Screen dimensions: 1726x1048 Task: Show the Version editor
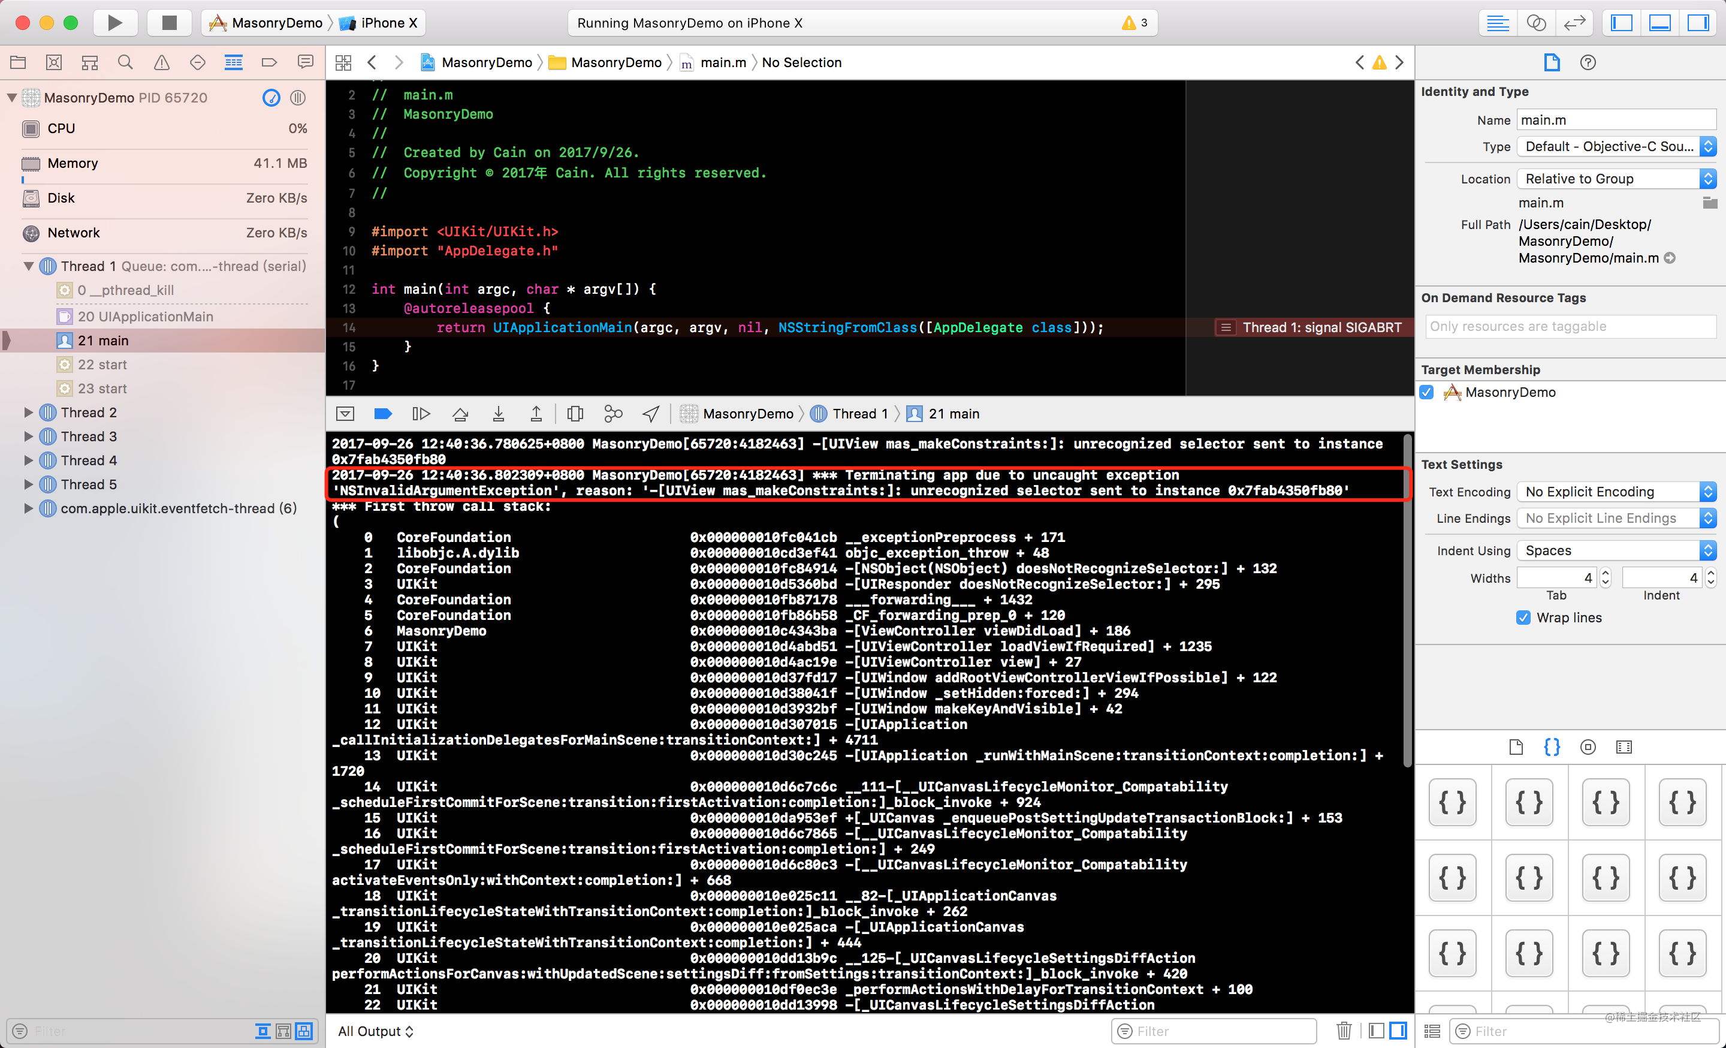[x=1574, y=22]
